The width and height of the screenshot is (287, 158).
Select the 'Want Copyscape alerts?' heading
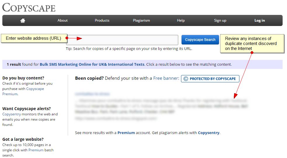(x=27, y=109)
